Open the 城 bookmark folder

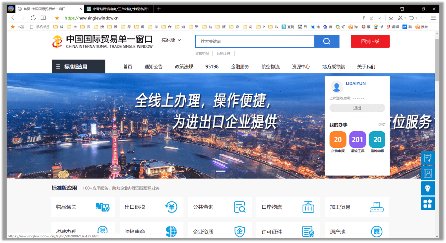pos(58,27)
